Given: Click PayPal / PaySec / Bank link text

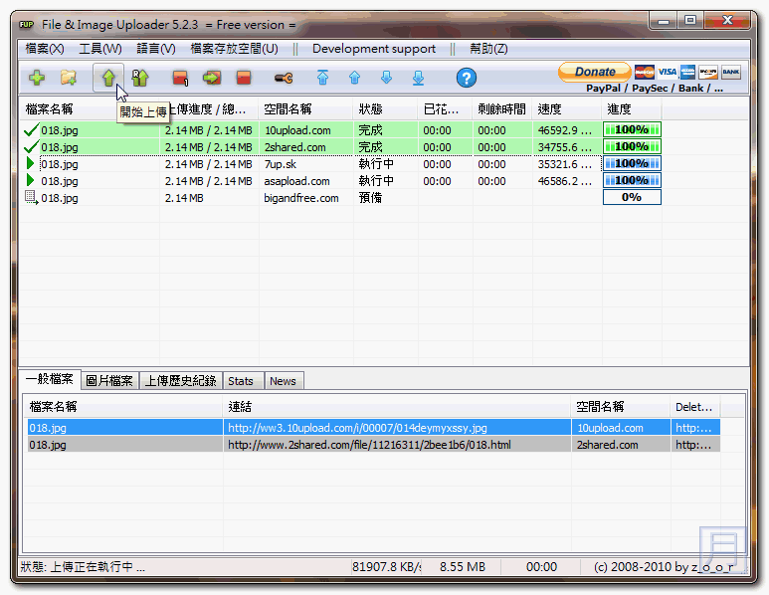Looking at the screenshot, I should [x=655, y=89].
